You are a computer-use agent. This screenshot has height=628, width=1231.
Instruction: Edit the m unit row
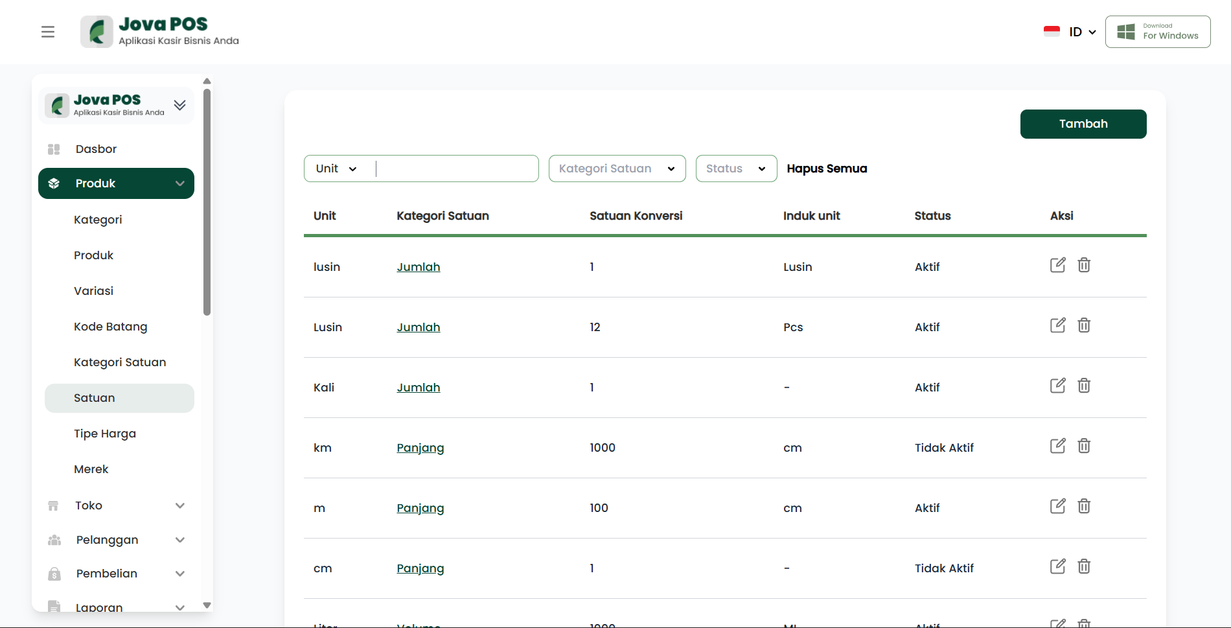[x=1057, y=506]
